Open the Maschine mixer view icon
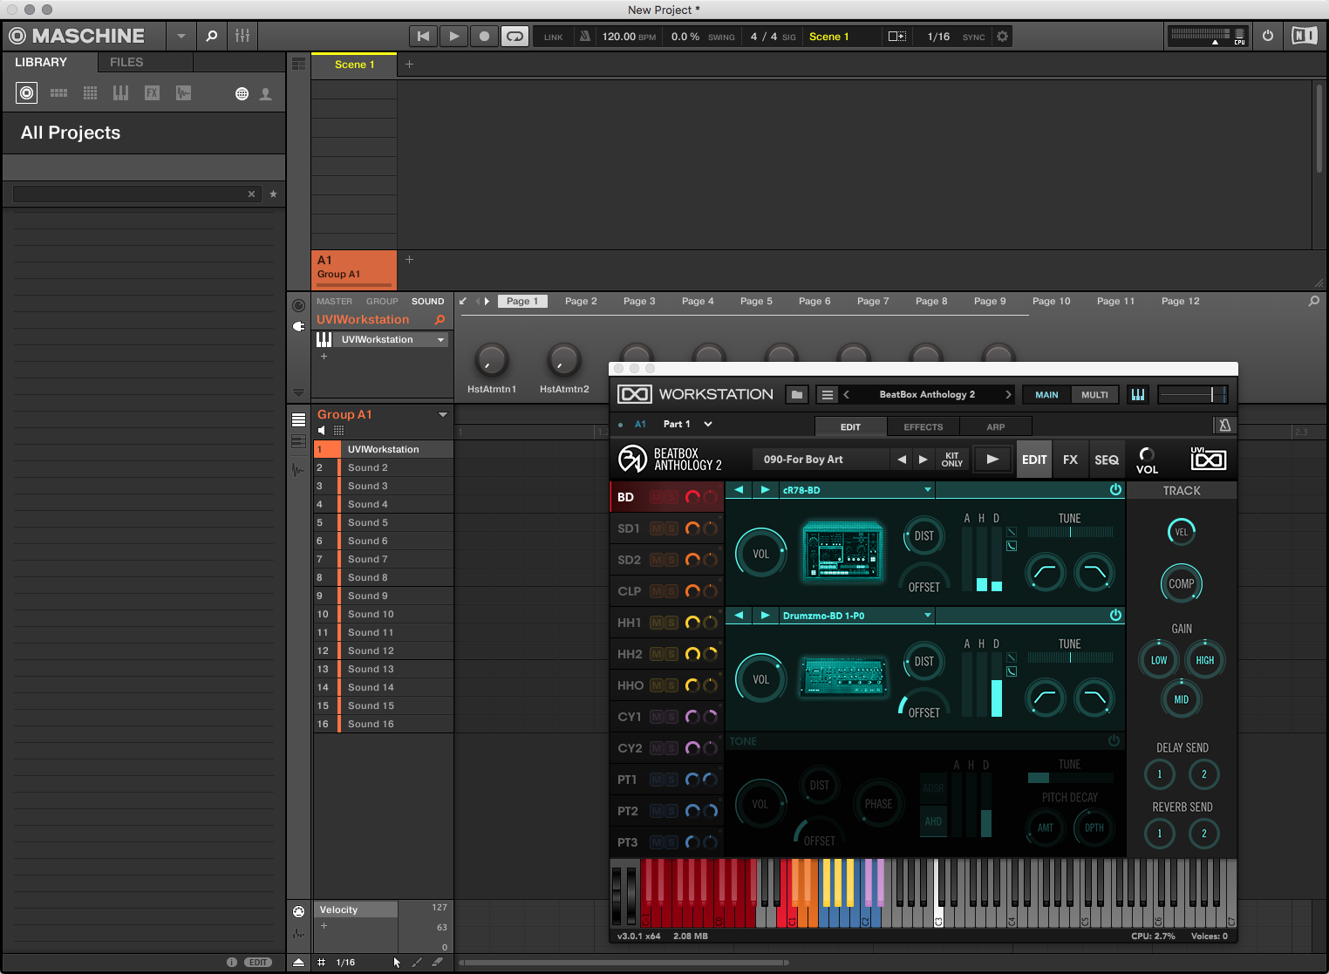The width and height of the screenshot is (1329, 974). click(242, 36)
